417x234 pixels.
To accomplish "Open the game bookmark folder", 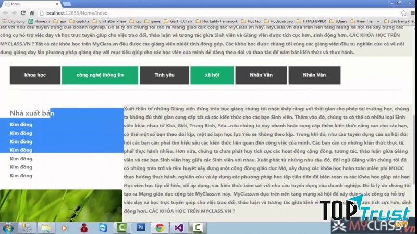I will (x=152, y=21).
